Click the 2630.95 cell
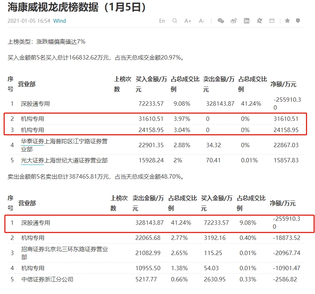This screenshot has width=315, height=294. click(x=215, y=280)
